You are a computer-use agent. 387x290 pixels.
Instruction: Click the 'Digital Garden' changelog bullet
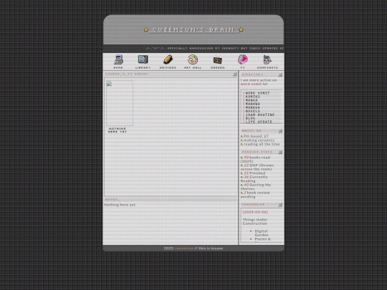point(262,233)
